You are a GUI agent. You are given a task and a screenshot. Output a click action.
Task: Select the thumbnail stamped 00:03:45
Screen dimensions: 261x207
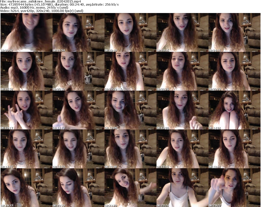[182, 32]
